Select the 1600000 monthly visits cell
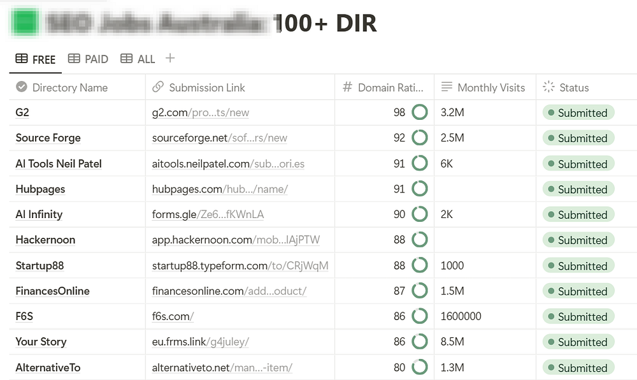The width and height of the screenshot is (637, 380). (485, 316)
